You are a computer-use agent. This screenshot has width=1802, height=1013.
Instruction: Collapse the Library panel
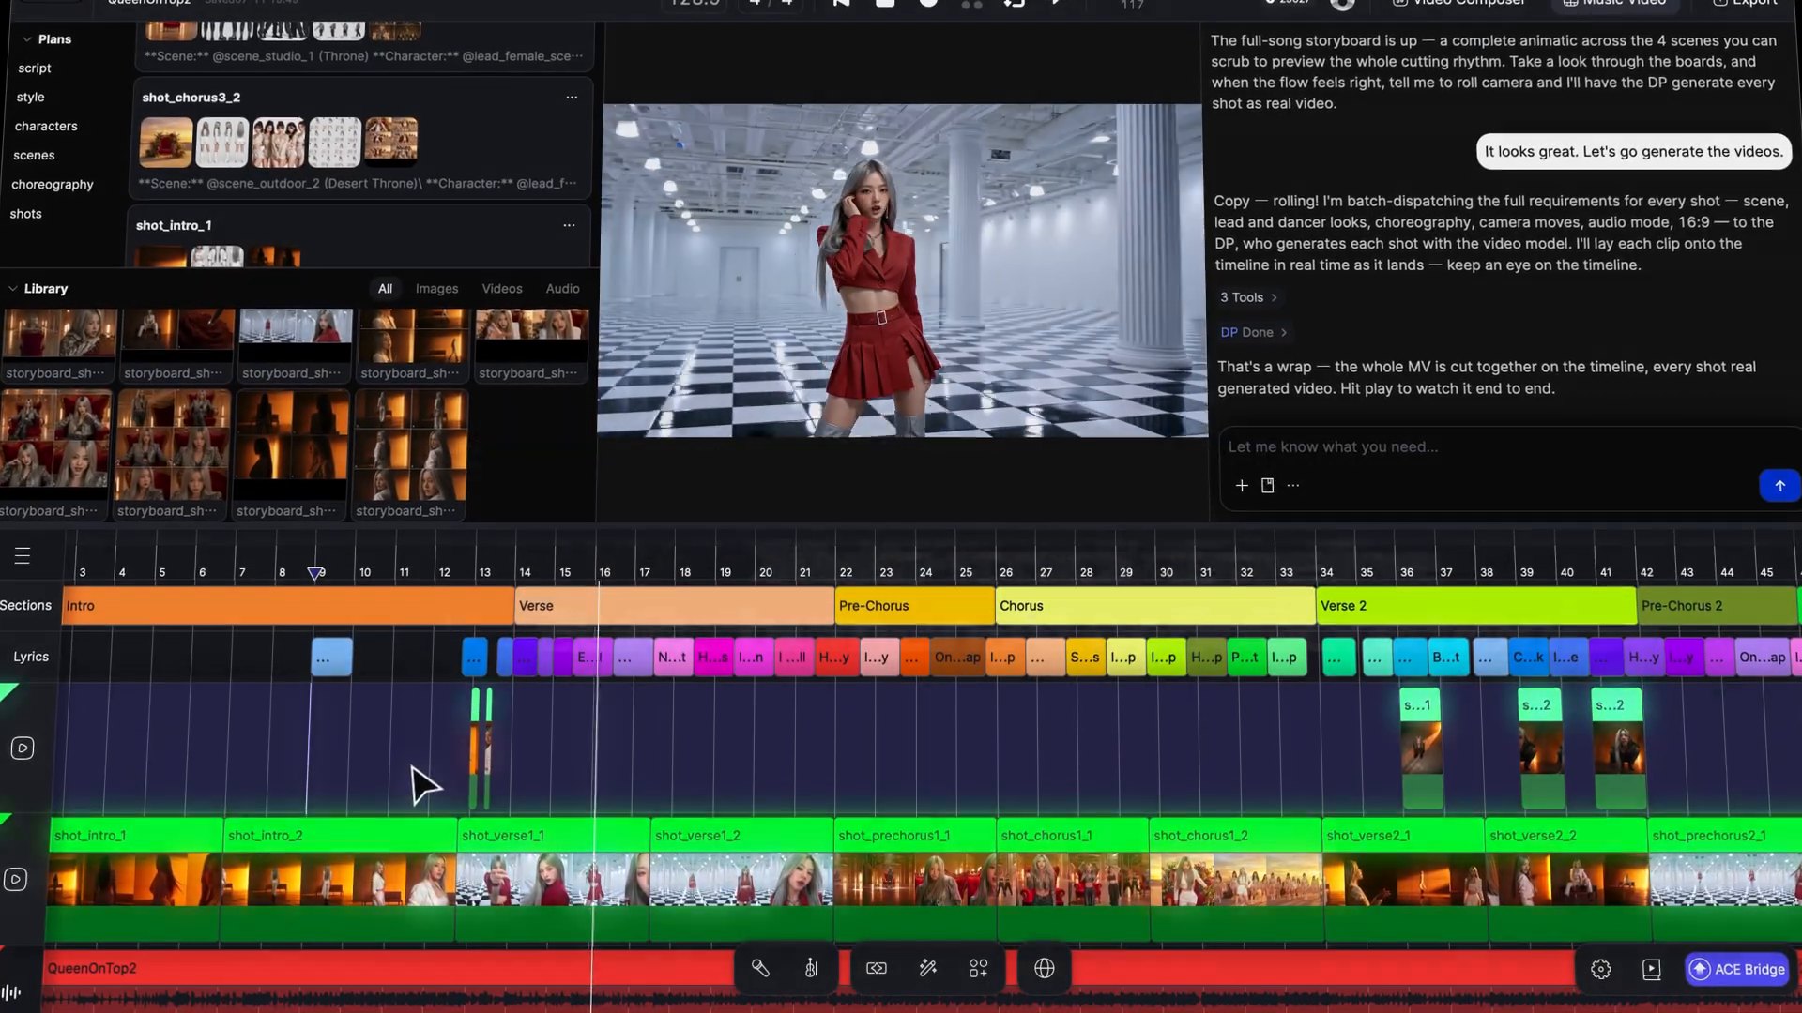click(13, 289)
